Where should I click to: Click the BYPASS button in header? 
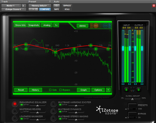click(67, 5)
